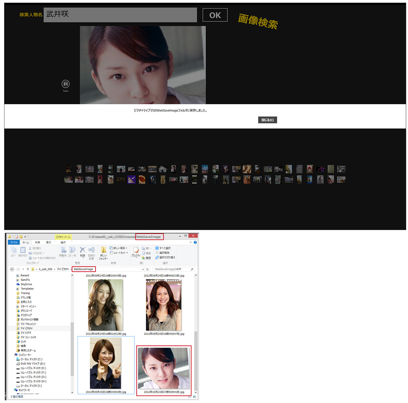The height and width of the screenshot is (403, 408).
Task: Select SkyDrive in the navigation tree
Action: (26, 284)
